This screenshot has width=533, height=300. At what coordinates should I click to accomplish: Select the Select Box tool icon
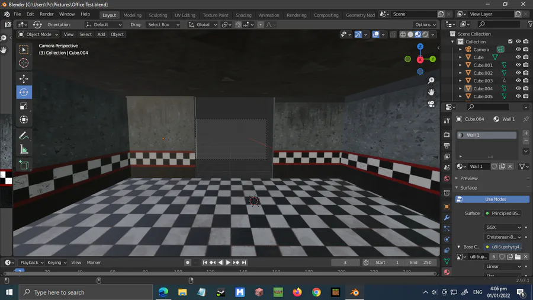point(24,50)
